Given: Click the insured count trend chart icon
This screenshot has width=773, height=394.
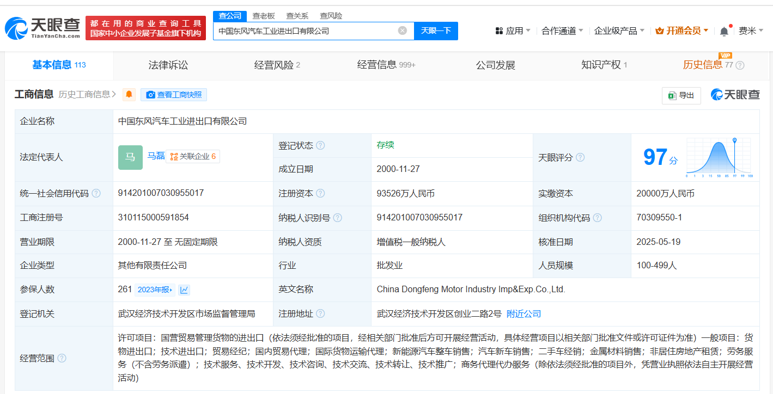Looking at the screenshot, I should pyautogui.click(x=184, y=290).
